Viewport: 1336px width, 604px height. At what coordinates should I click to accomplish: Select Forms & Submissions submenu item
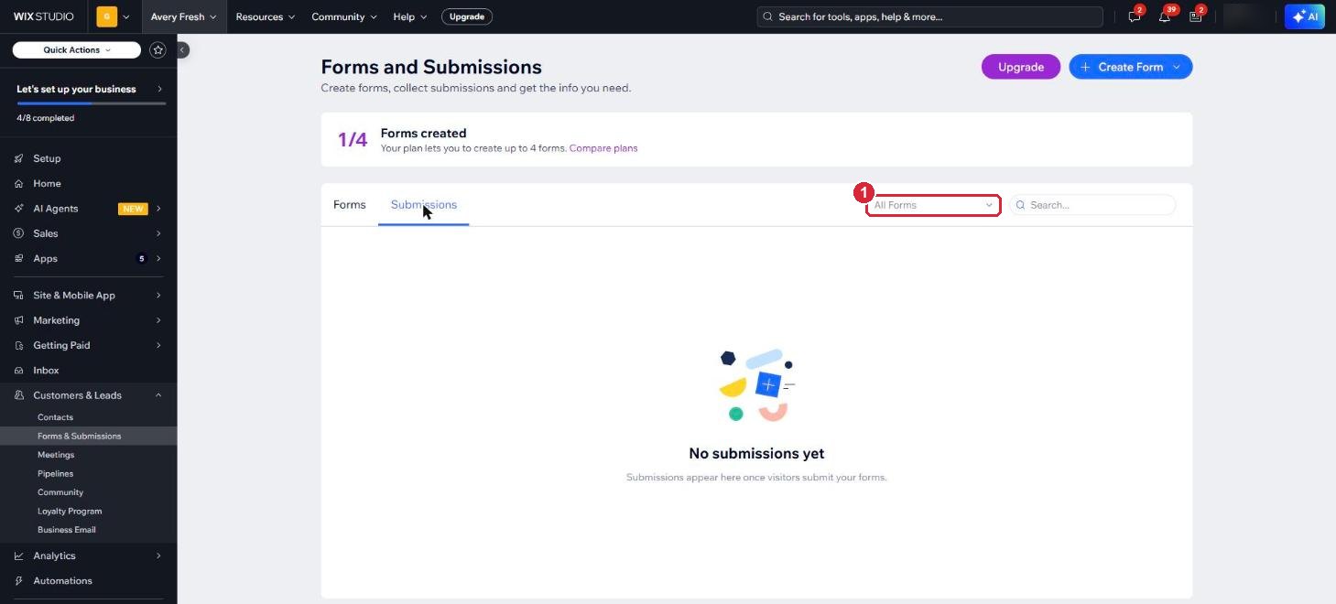[x=88, y=436]
